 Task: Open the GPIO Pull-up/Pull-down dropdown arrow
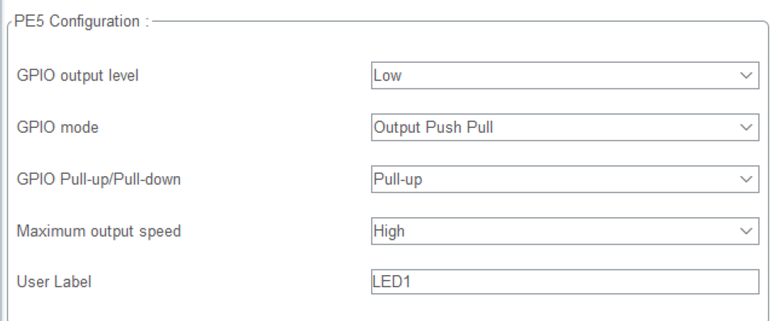click(747, 179)
